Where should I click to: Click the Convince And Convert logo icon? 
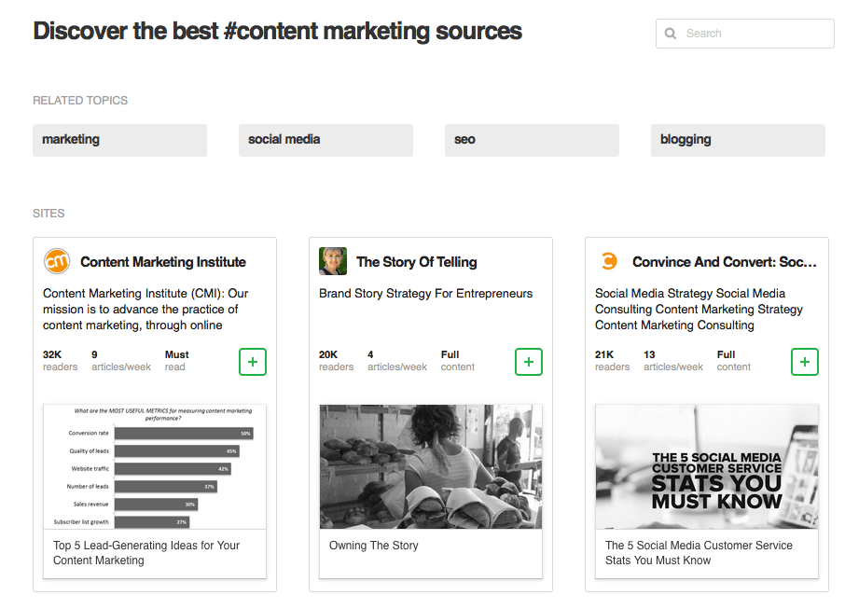(x=609, y=261)
